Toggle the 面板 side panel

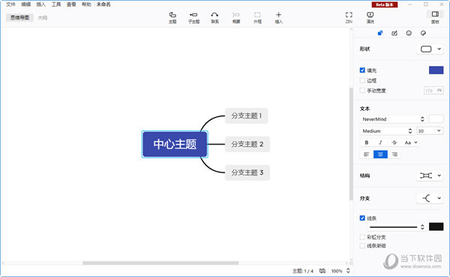[435, 17]
